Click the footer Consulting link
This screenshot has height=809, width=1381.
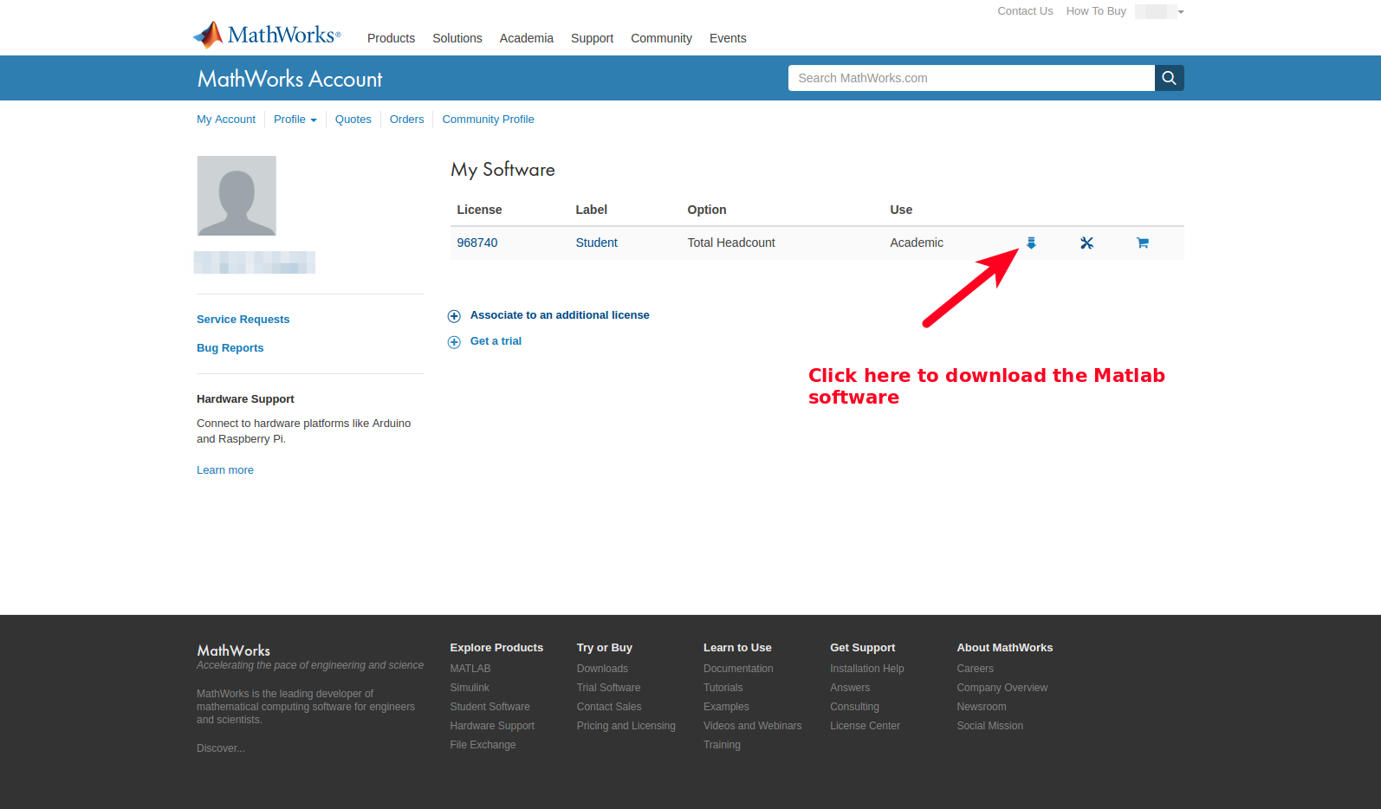(x=854, y=707)
